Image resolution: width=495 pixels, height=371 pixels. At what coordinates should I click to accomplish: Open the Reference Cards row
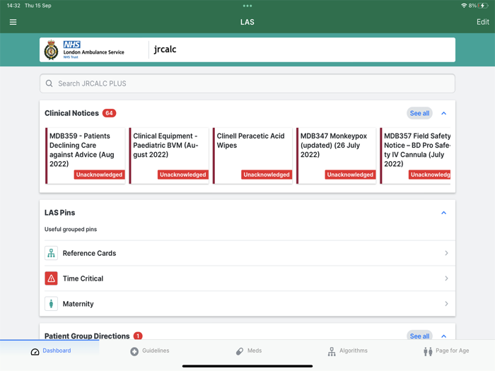click(248, 253)
